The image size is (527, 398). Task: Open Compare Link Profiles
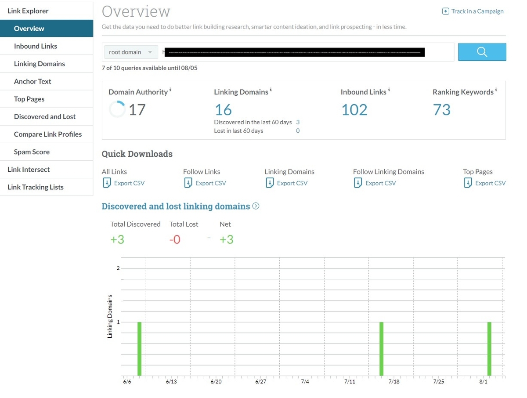click(47, 134)
